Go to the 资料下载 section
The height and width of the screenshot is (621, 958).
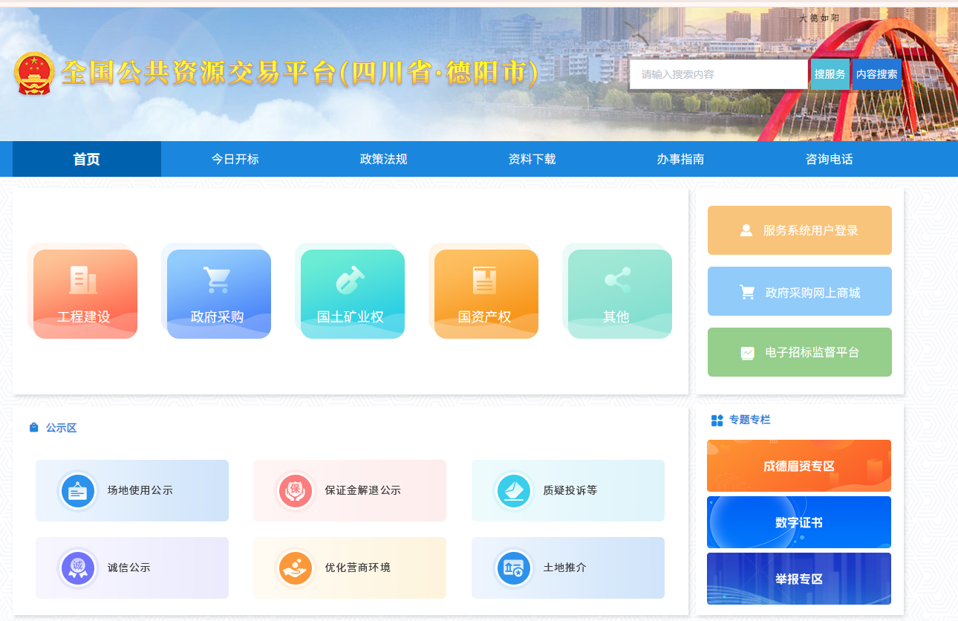point(532,158)
